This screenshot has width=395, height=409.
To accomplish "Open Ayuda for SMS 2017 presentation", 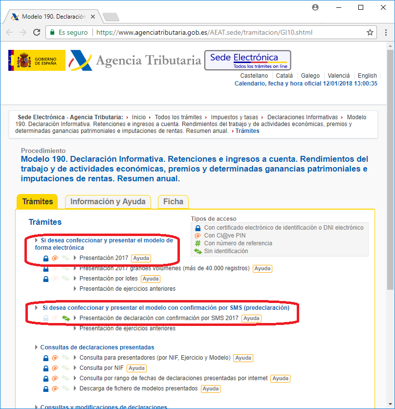I will (x=251, y=318).
